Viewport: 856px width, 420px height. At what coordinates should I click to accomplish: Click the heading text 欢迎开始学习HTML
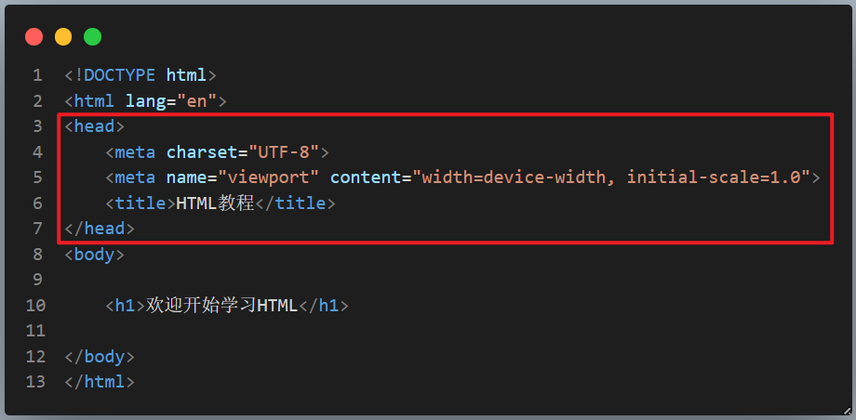tap(221, 305)
